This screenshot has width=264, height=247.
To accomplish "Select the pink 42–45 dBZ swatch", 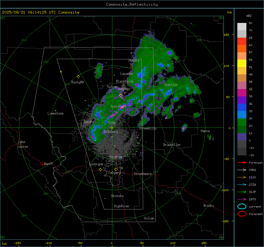I will pos(242,85).
